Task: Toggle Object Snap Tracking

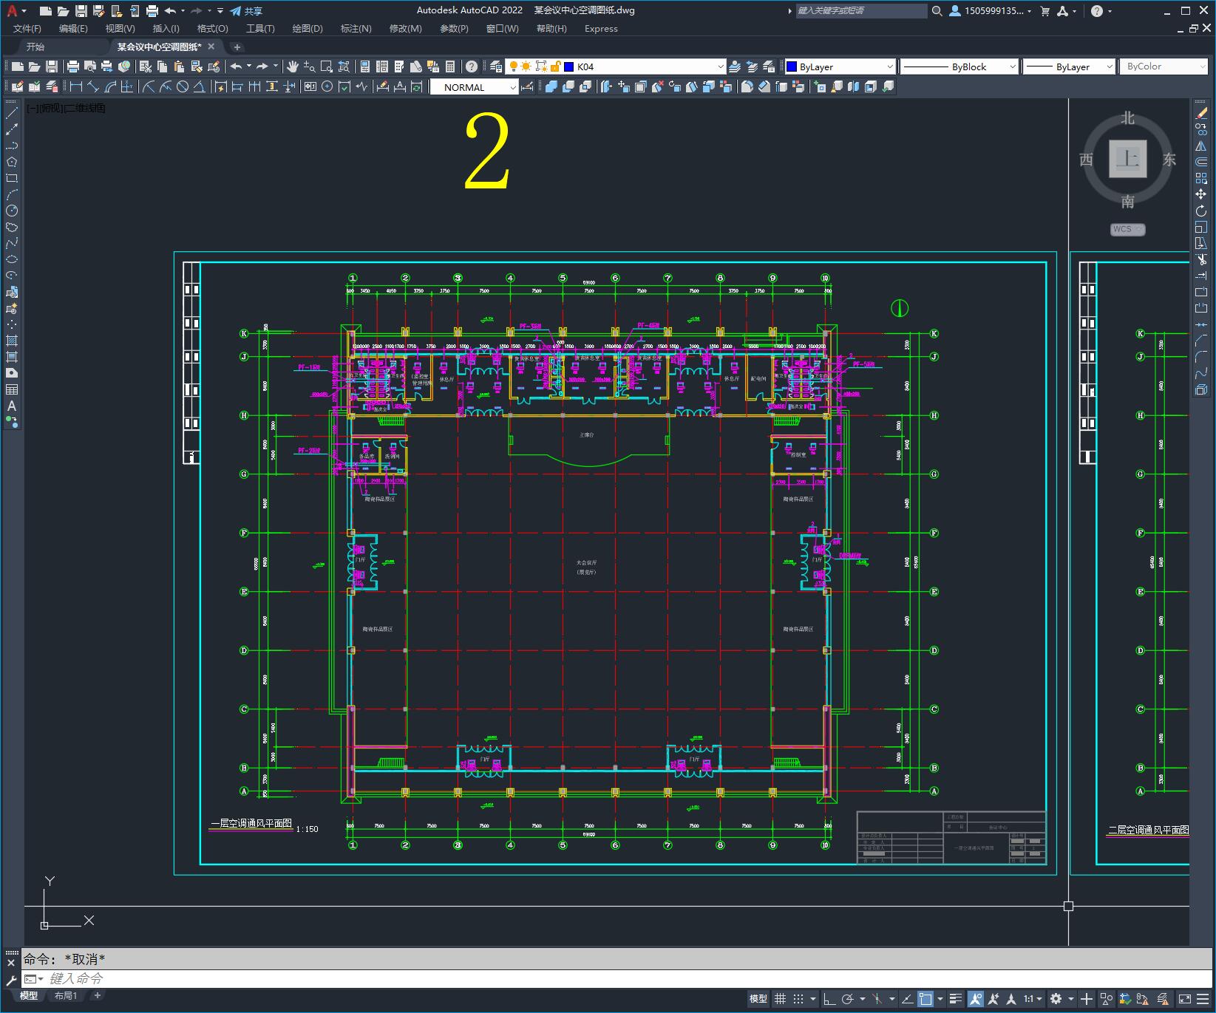Action: point(907,999)
